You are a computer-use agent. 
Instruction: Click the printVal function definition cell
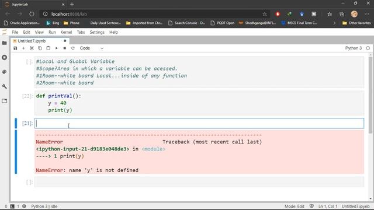pos(199,103)
